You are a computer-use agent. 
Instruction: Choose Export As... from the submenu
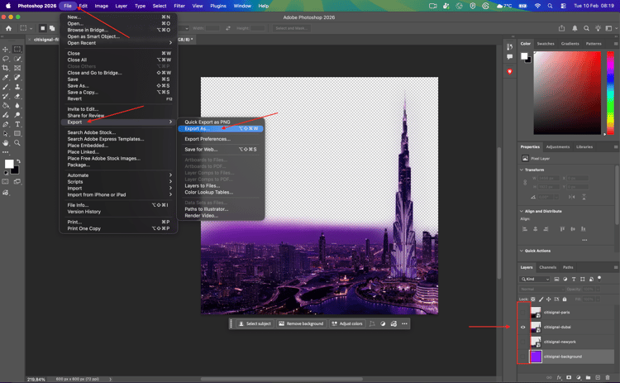[x=197, y=128]
